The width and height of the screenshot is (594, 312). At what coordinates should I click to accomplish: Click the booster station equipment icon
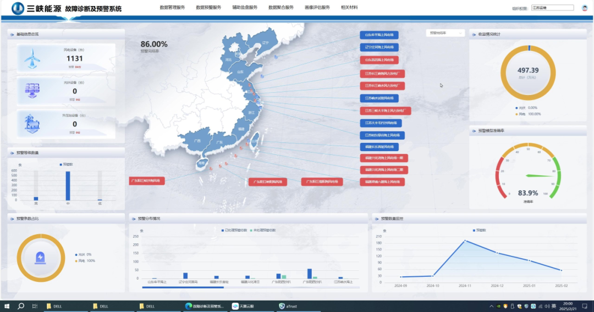[x=32, y=125]
